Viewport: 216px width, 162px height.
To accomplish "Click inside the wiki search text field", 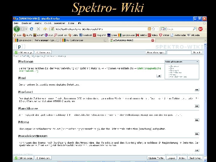I will (x=179, y=52).
